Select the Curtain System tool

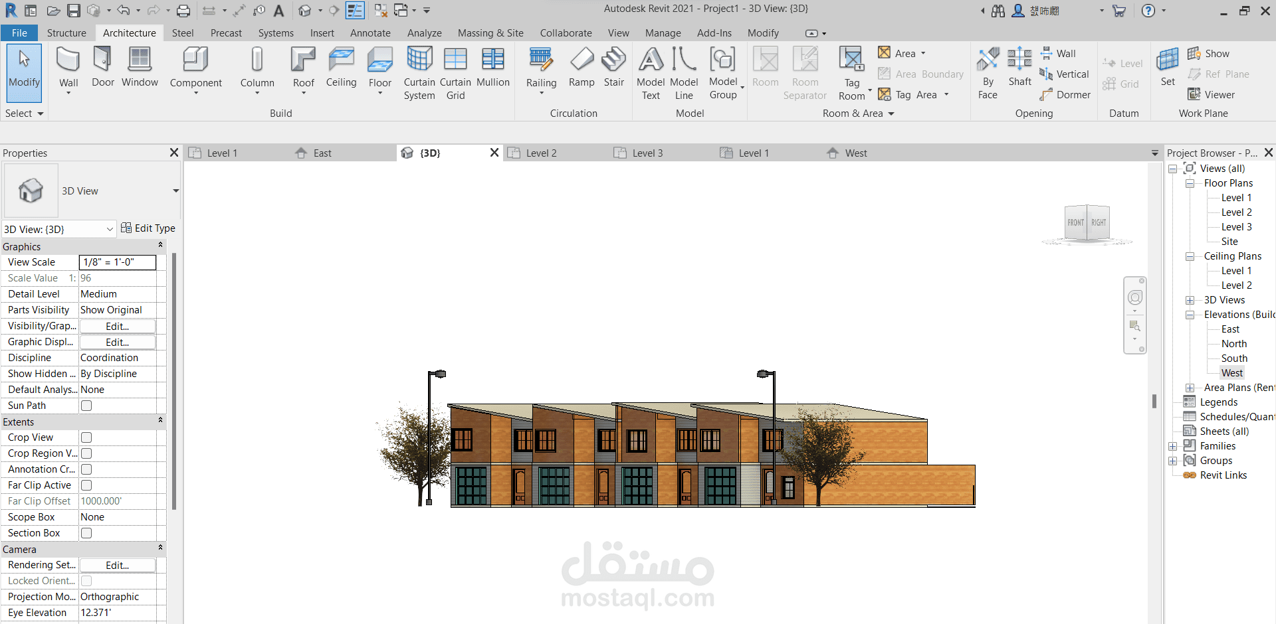(x=419, y=73)
